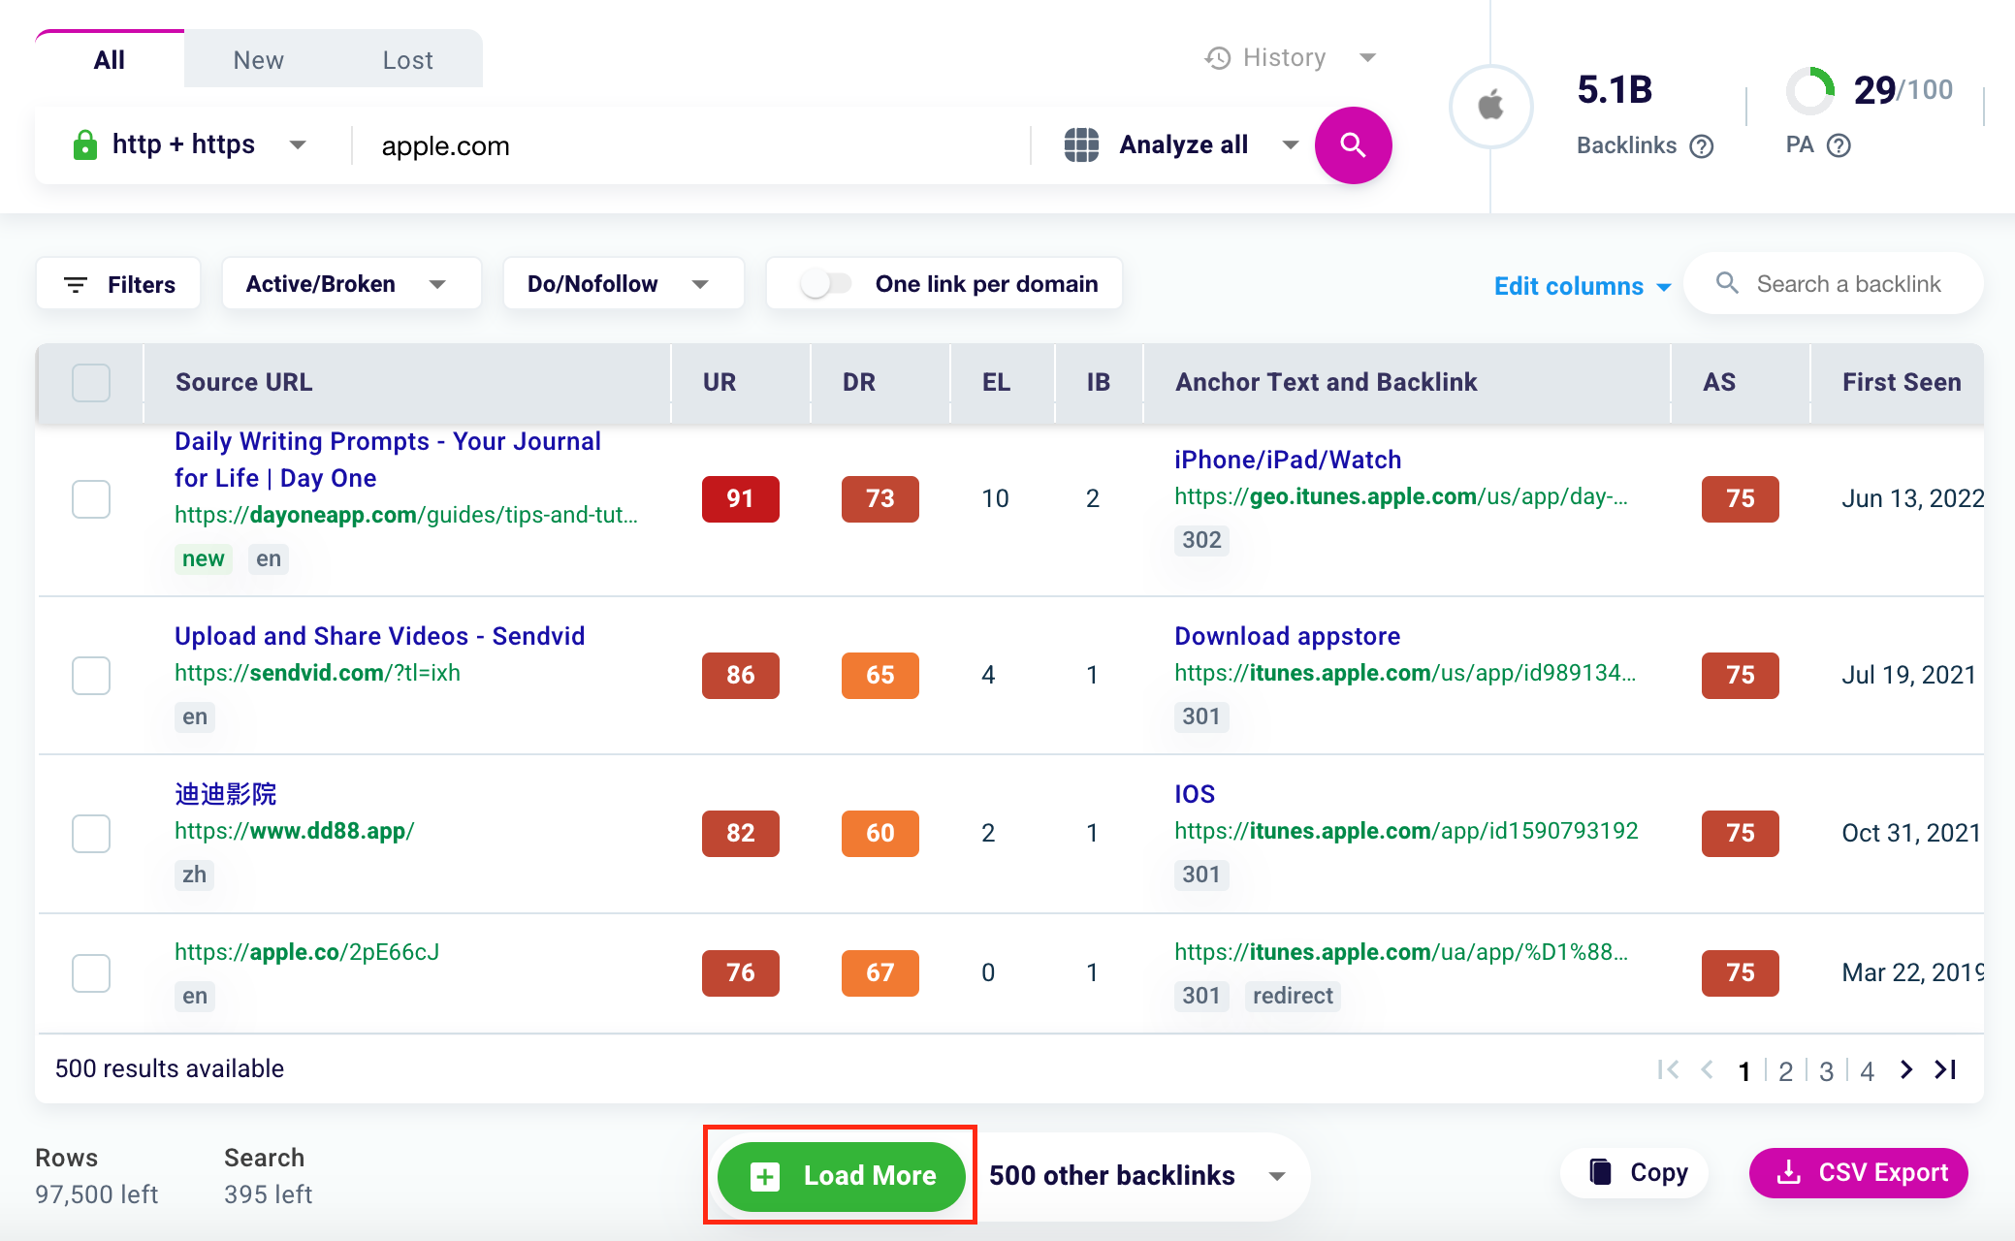Open the Active/Broken dropdown
Image resolution: width=2015 pixels, height=1241 pixels.
click(x=350, y=284)
